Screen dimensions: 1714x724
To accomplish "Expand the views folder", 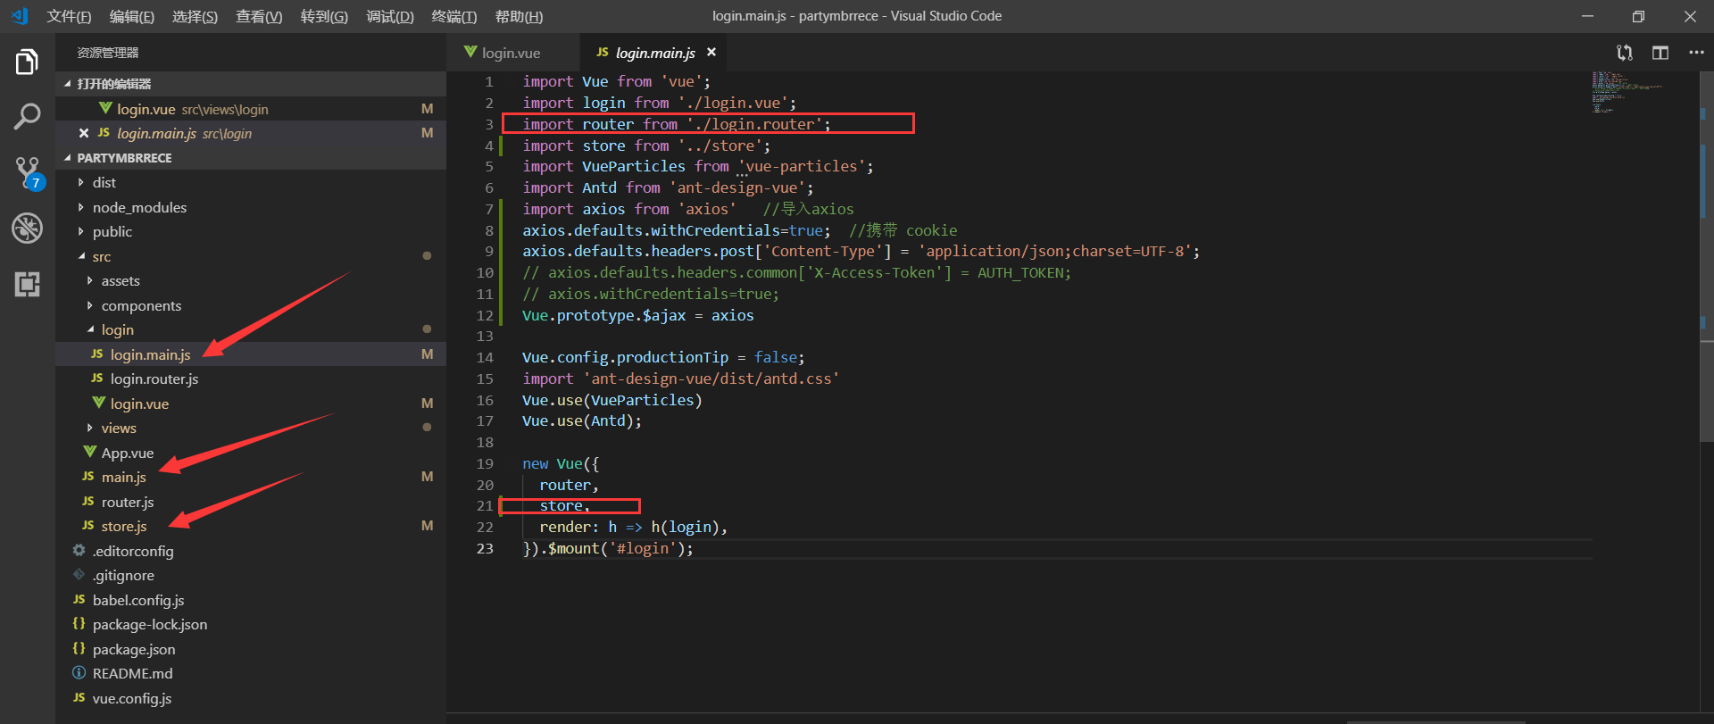I will click(x=89, y=428).
